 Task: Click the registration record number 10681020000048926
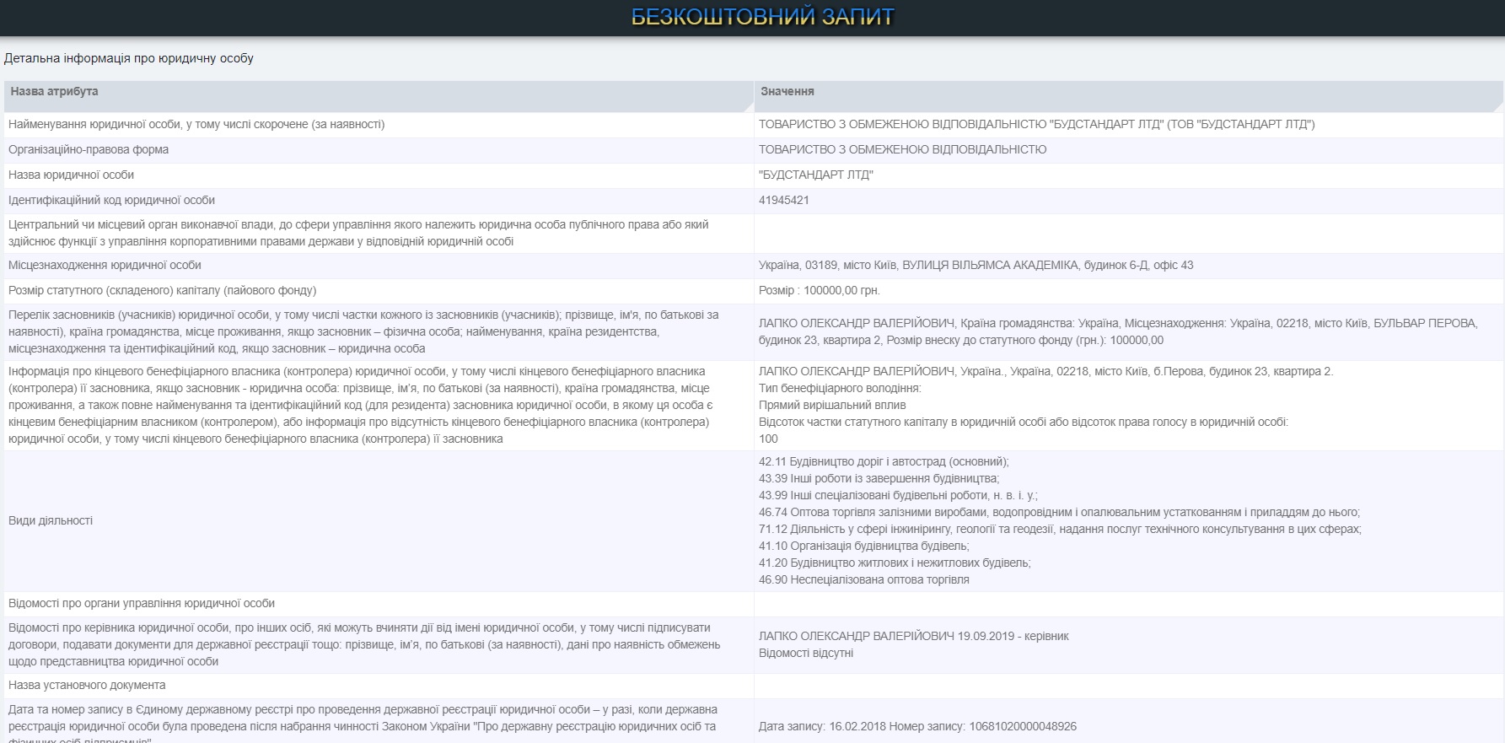(1023, 726)
